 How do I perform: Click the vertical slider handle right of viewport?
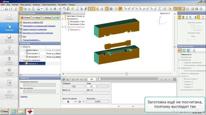click(174, 47)
